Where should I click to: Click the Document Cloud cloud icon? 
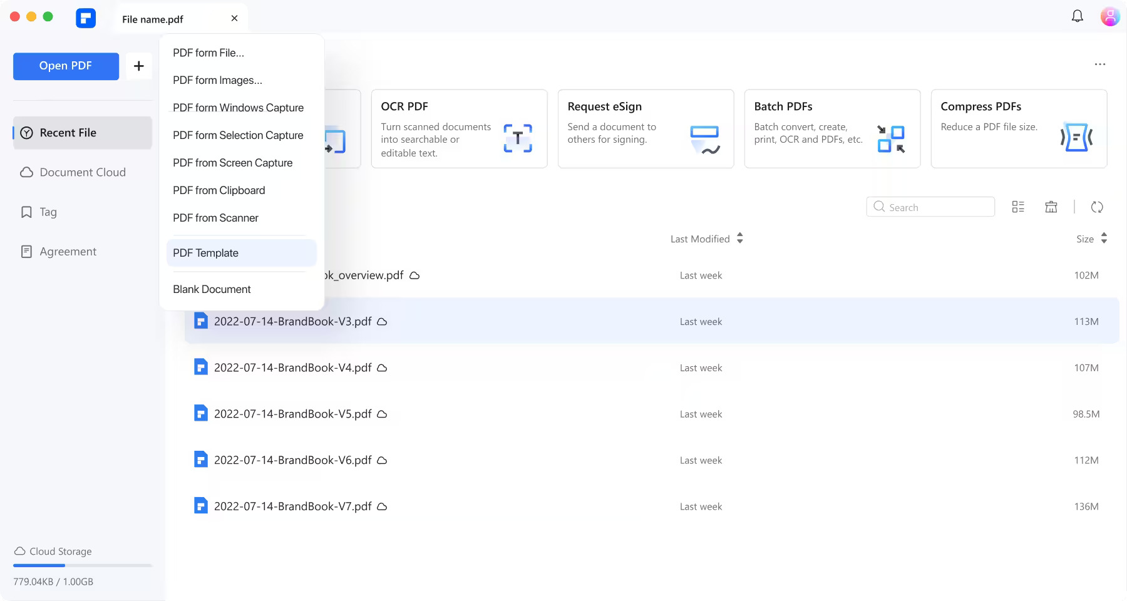coord(26,172)
